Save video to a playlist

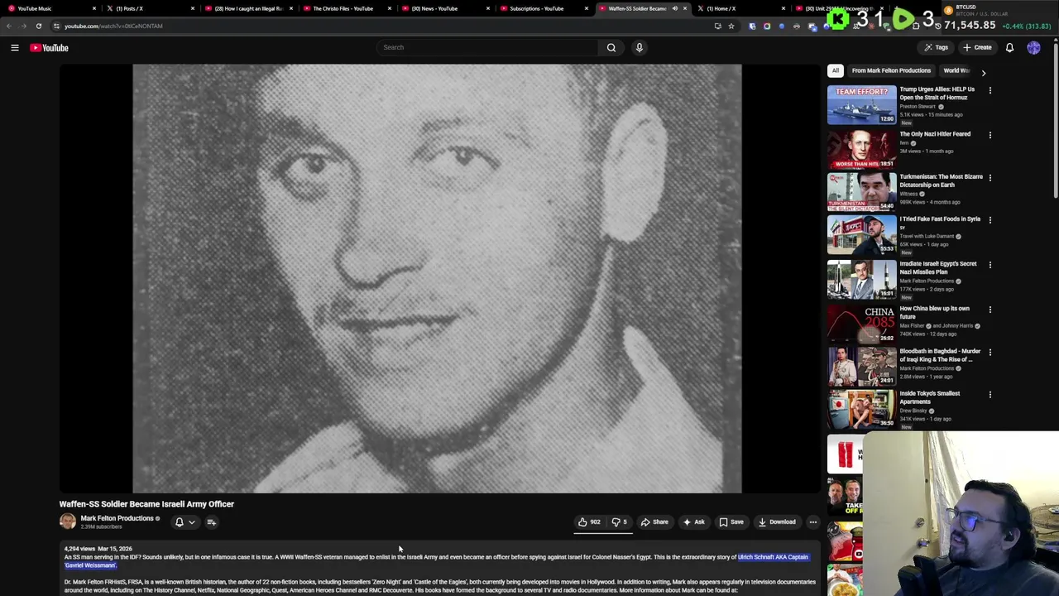tap(731, 522)
